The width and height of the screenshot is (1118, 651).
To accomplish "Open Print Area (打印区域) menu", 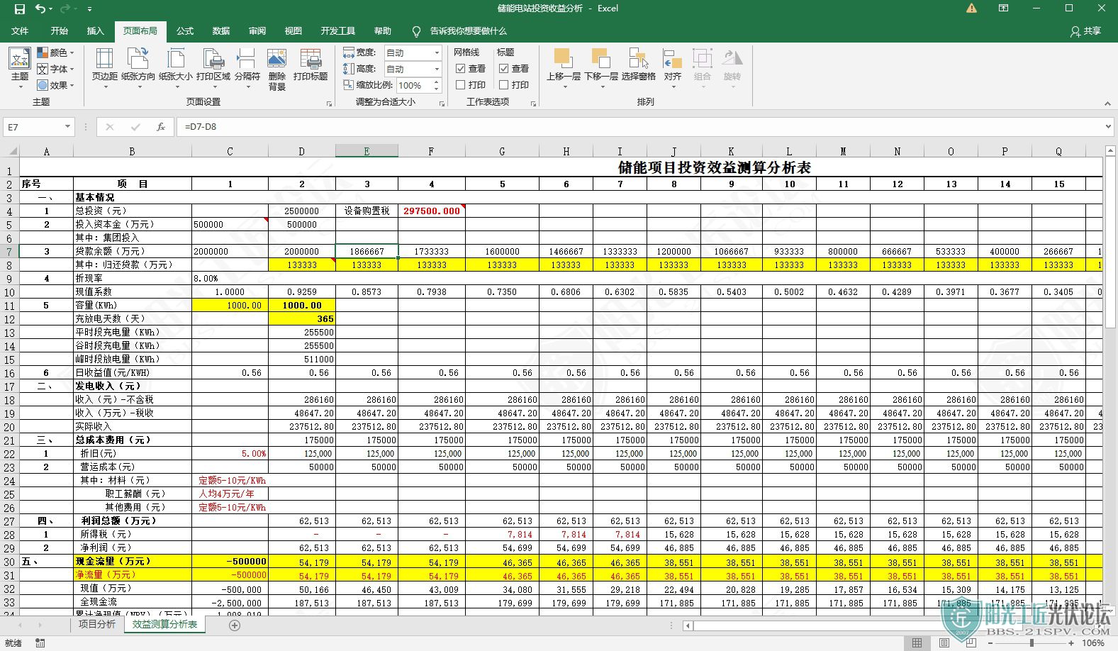I will 213,69.
